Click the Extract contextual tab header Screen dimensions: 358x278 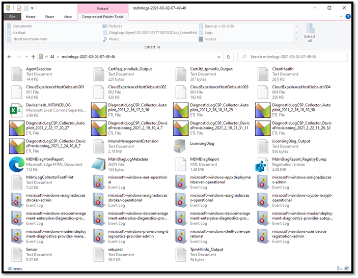click(x=102, y=9)
